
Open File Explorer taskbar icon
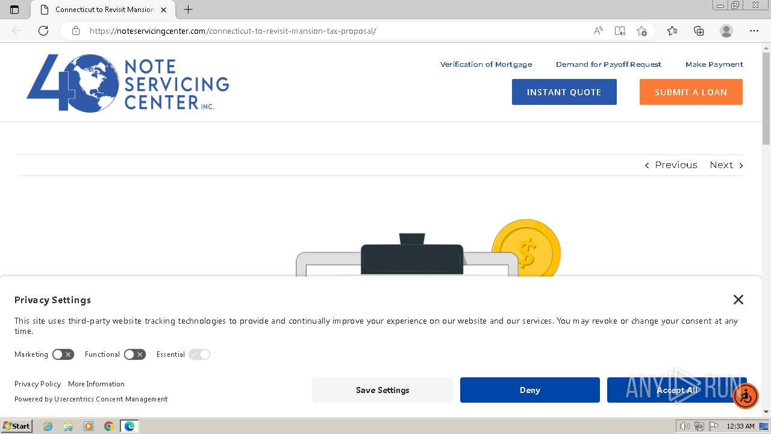click(68, 426)
